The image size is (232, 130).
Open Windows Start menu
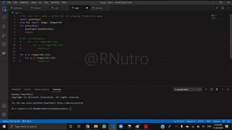pyautogui.click(x=4, y=126)
